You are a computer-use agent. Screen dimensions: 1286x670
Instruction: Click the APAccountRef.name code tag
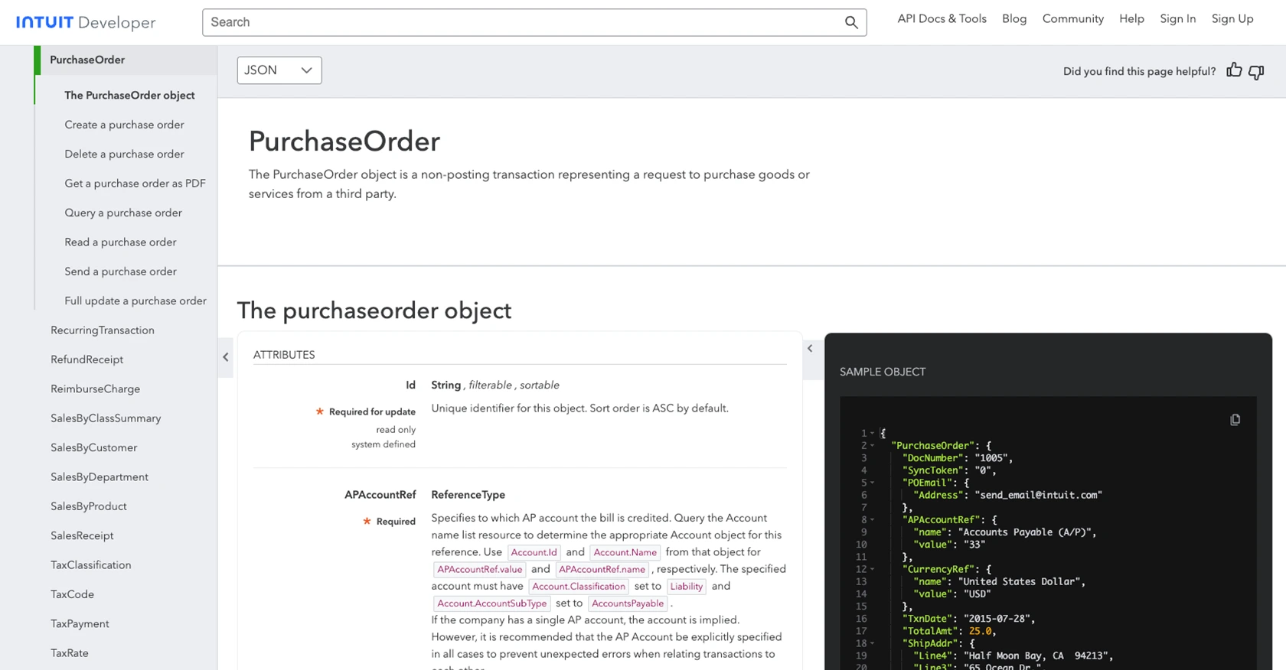(602, 569)
